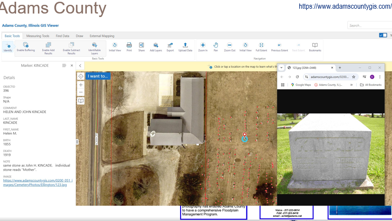Click the HELEN AND JOHN KINCADE comment text
Viewport: 392px width, 221px height.
(x=24, y=112)
